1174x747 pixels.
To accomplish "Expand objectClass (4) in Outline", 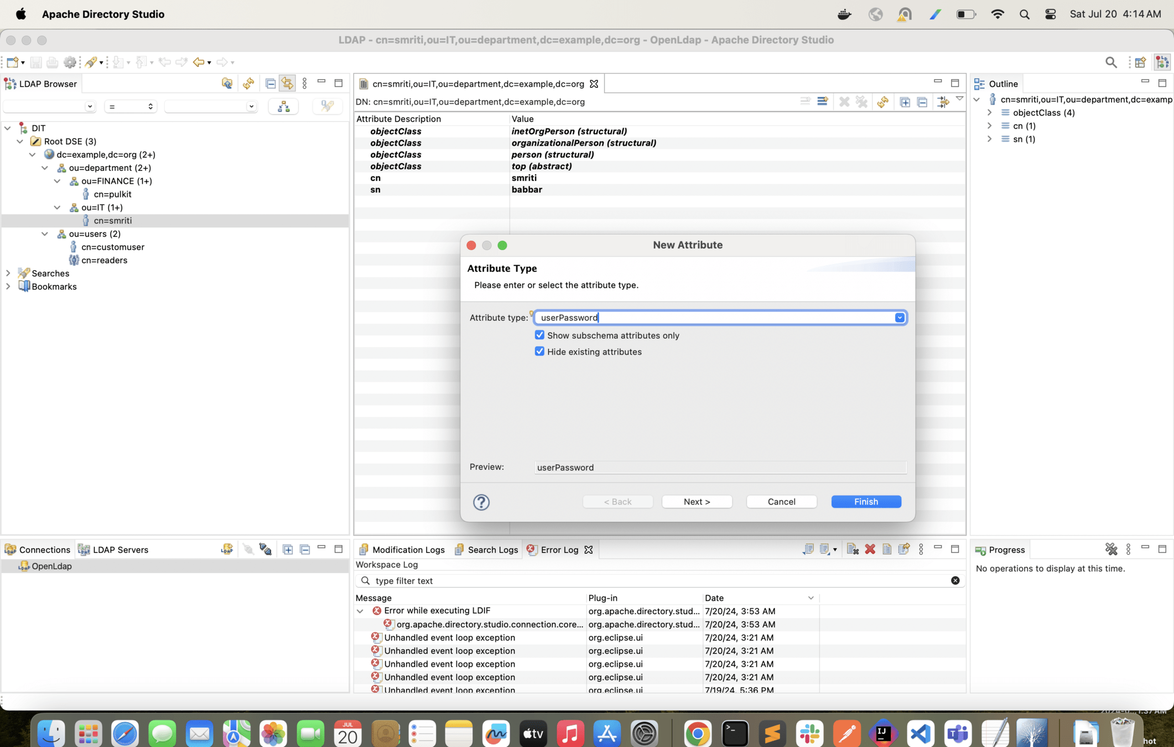I will point(990,112).
